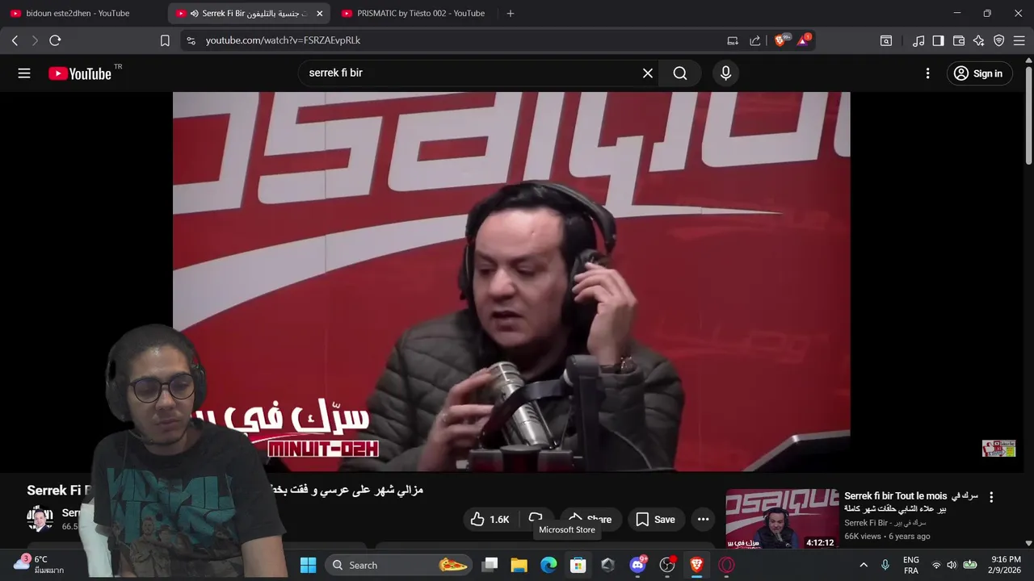Viewport: 1034px width, 581px height.
Task: Switch to PRISMATIC by Tiësto tab
Action: pyautogui.click(x=421, y=13)
